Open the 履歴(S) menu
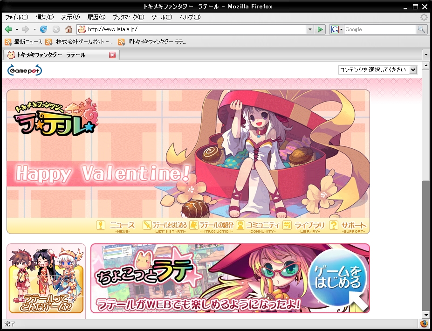Image resolution: width=432 pixels, height=331 pixels. pos(96,17)
